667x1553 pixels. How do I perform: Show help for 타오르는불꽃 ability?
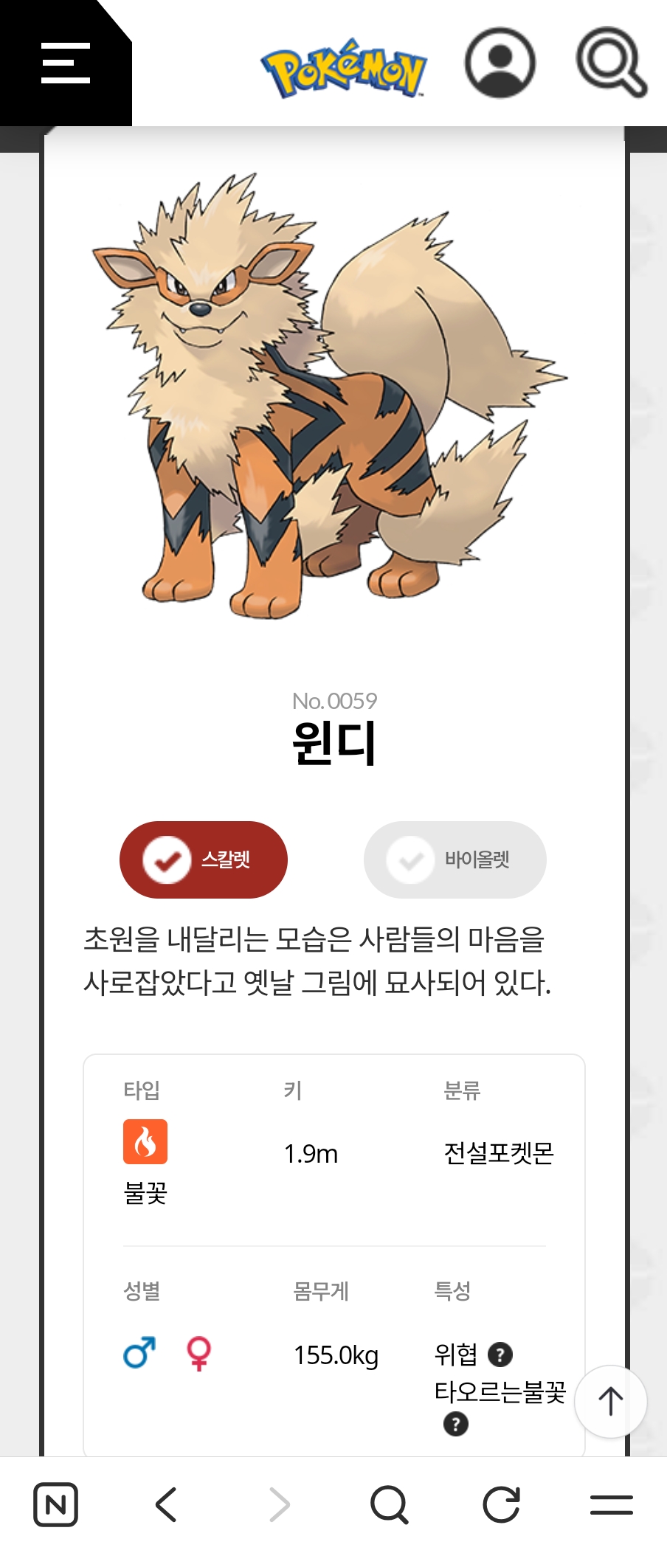[x=456, y=1423]
